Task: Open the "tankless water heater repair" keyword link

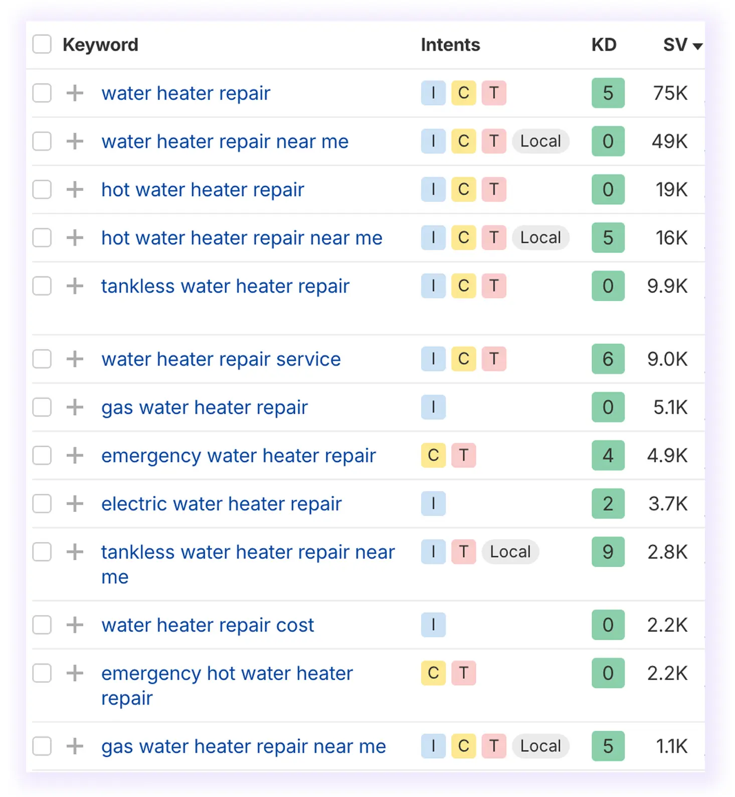Action: coord(225,286)
